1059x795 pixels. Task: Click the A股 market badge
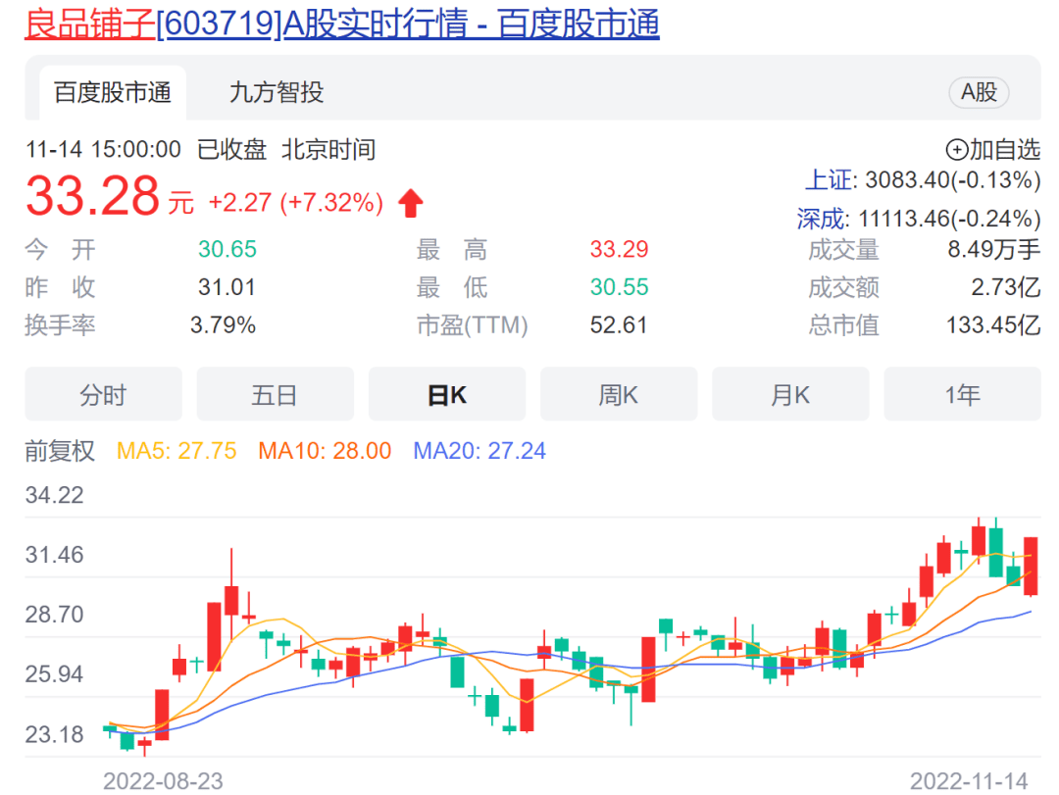coord(979,92)
